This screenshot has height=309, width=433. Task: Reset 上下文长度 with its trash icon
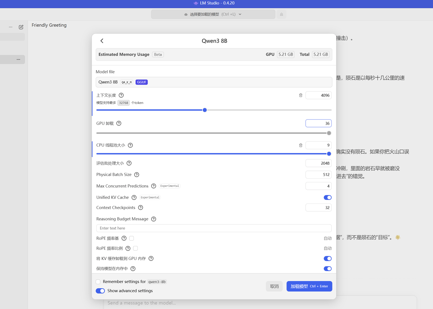click(301, 95)
